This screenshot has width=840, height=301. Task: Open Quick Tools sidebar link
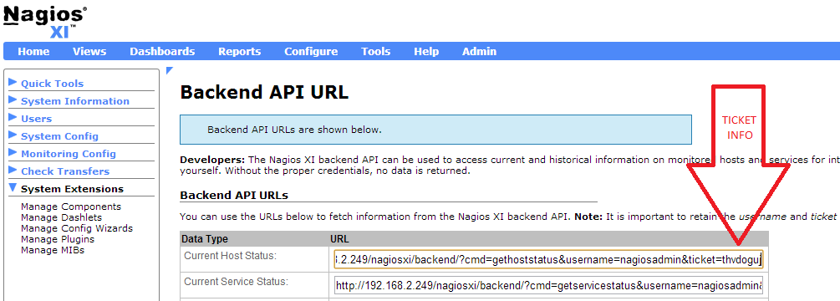52,84
